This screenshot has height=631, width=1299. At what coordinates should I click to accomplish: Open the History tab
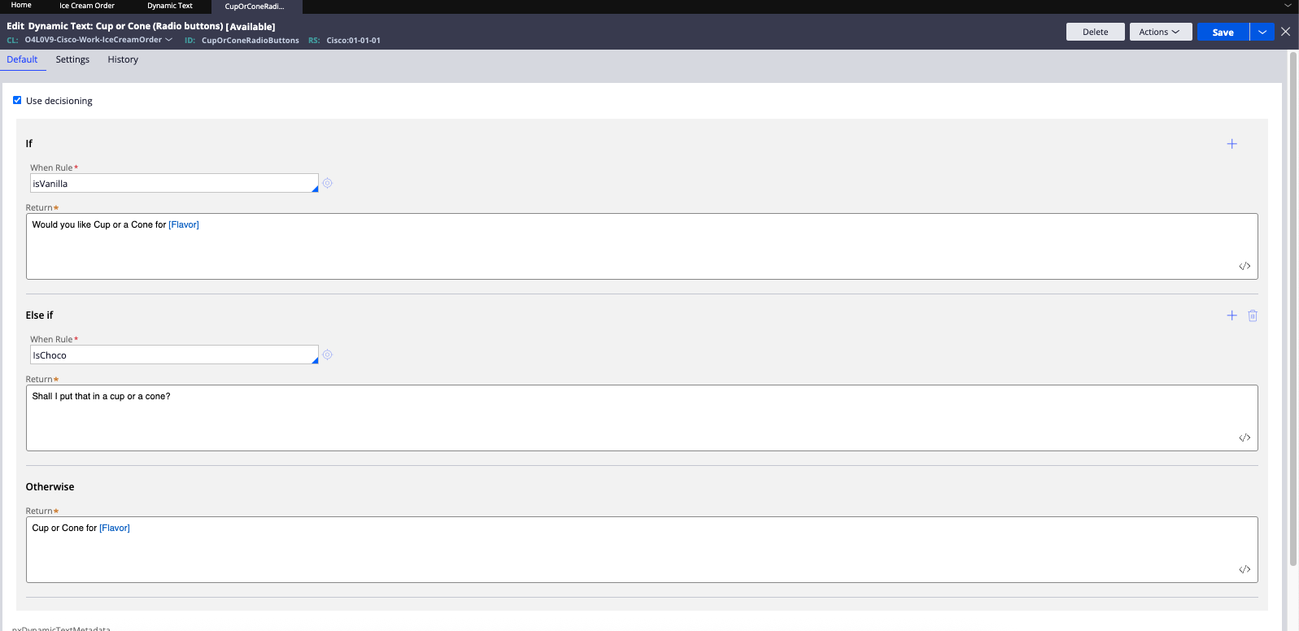(x=123, y=59)
